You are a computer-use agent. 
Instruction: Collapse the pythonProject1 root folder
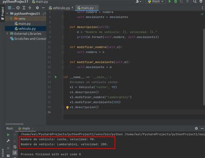click(x=7, y=13)
